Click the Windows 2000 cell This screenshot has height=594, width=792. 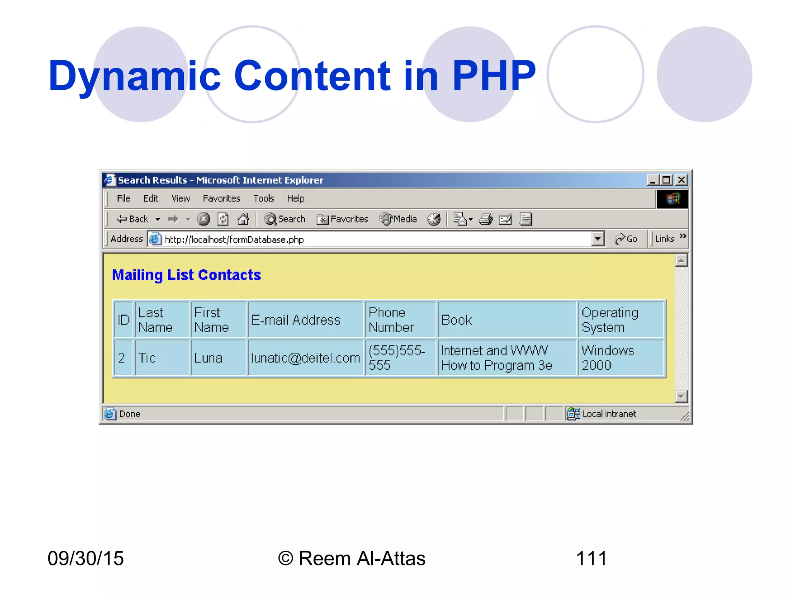[x=621, y=358]
